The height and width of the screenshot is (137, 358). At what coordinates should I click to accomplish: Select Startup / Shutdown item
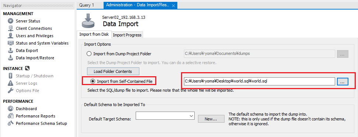tap(35, 76)
